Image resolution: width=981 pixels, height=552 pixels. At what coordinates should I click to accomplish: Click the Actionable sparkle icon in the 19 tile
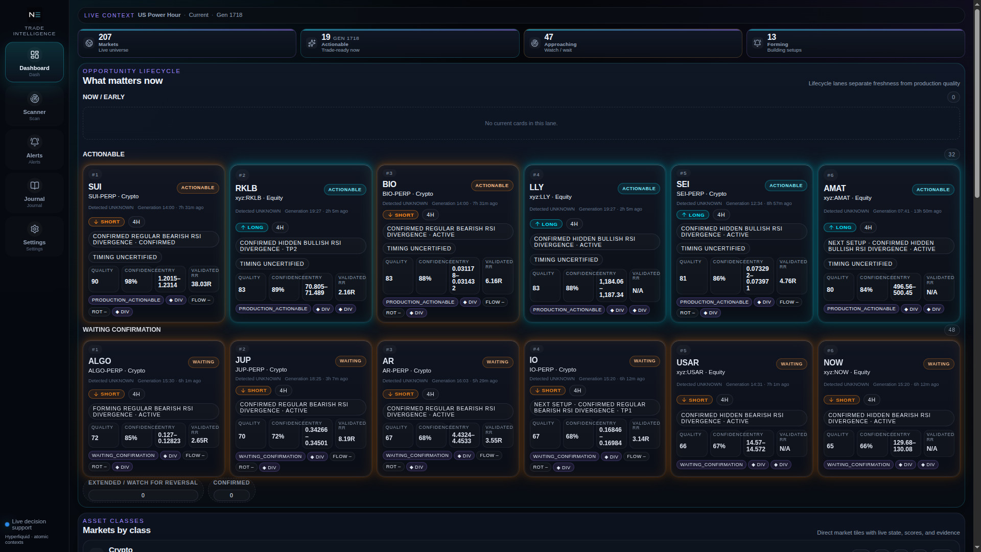click(312, 43)
